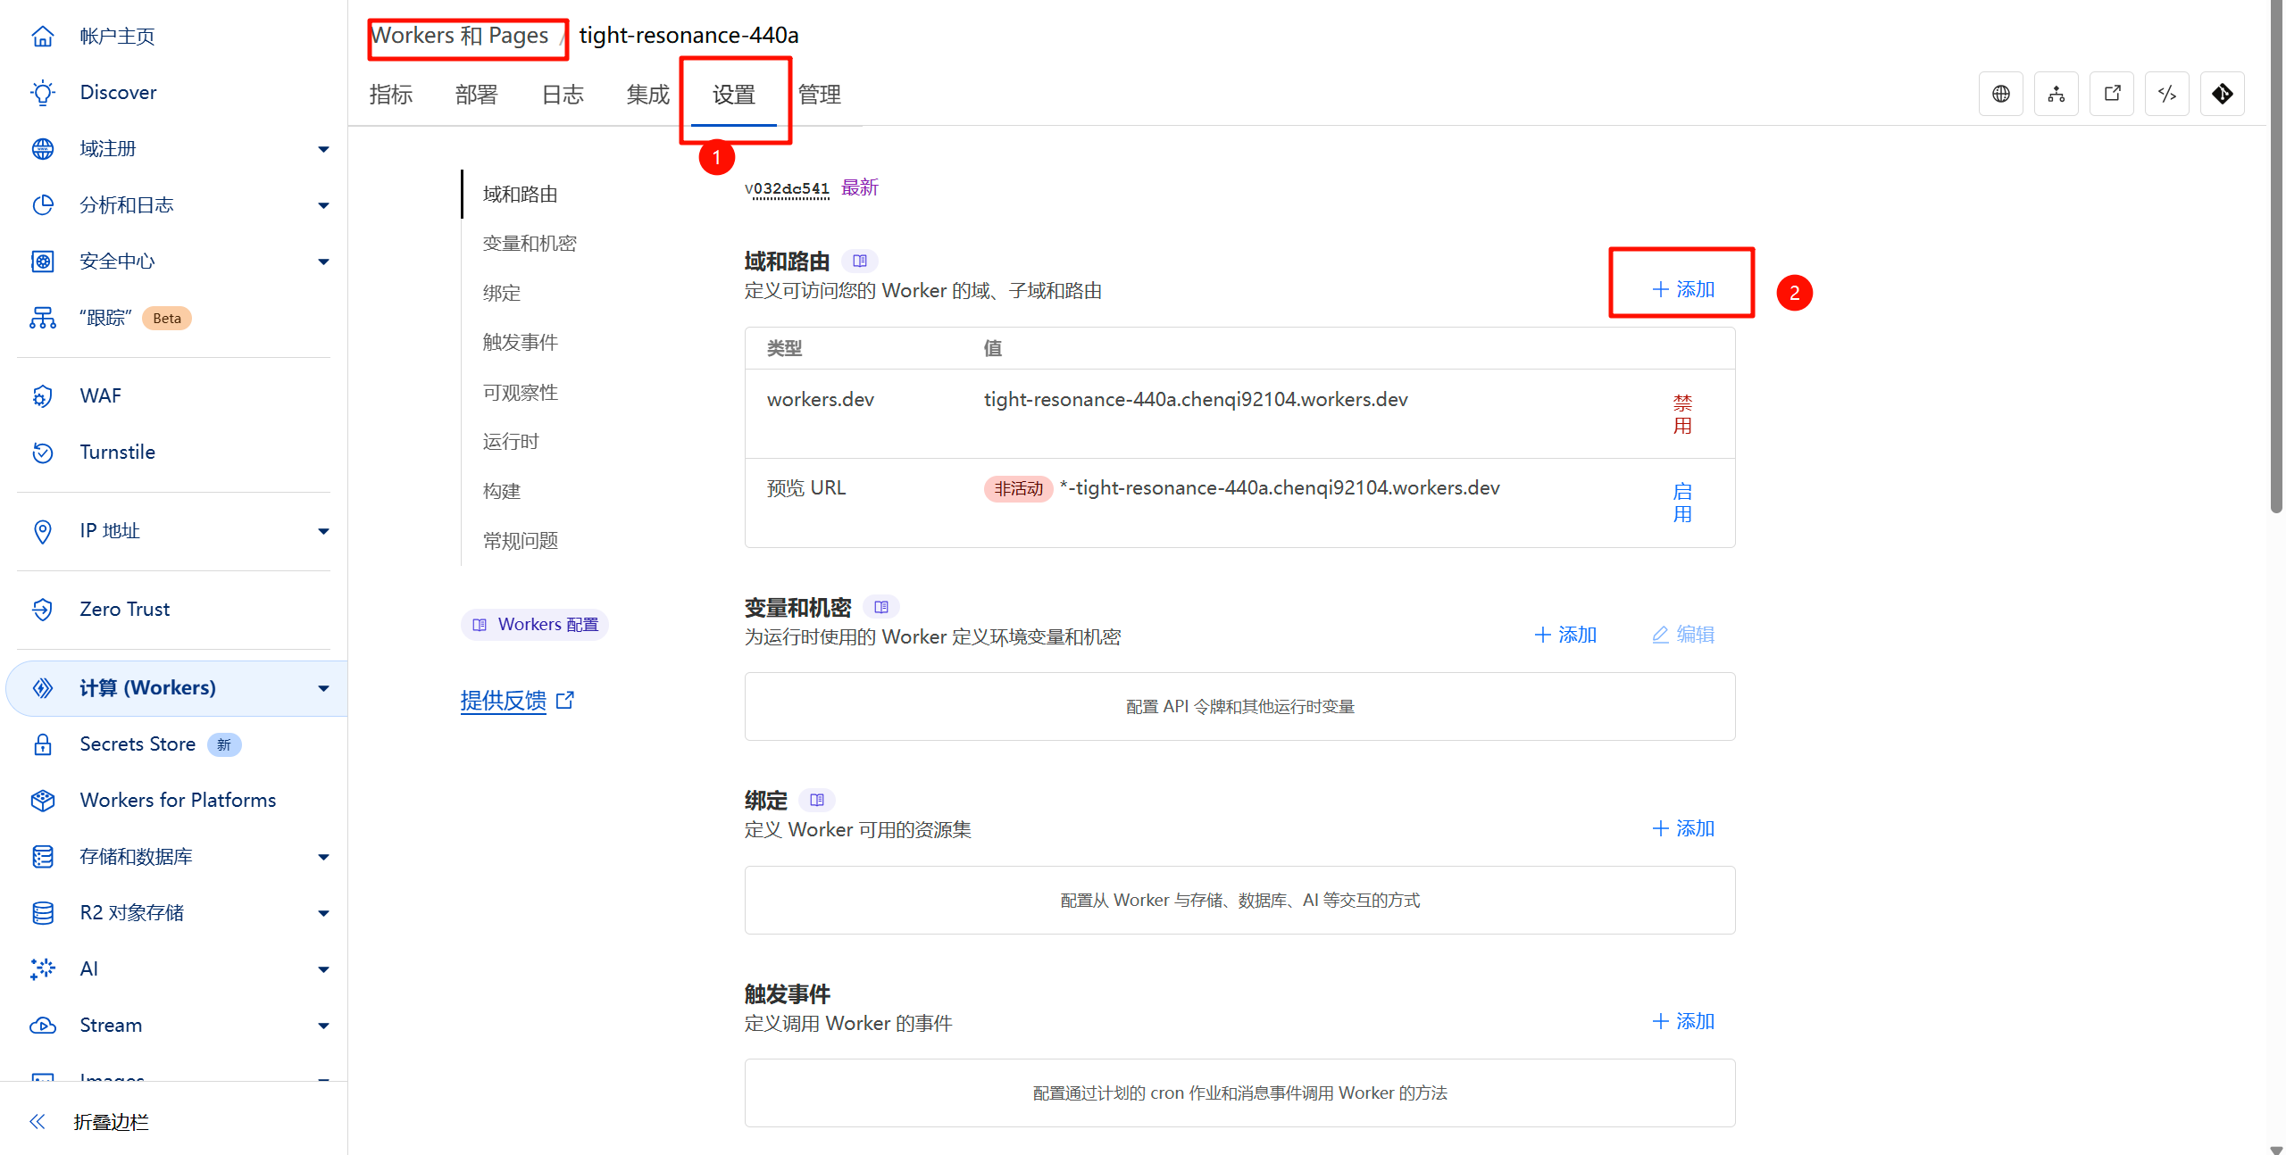Open the Workers 配置 docs link

click(x=535, y=625)
